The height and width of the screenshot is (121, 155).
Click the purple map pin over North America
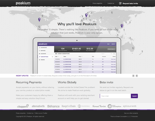[39, 20]
